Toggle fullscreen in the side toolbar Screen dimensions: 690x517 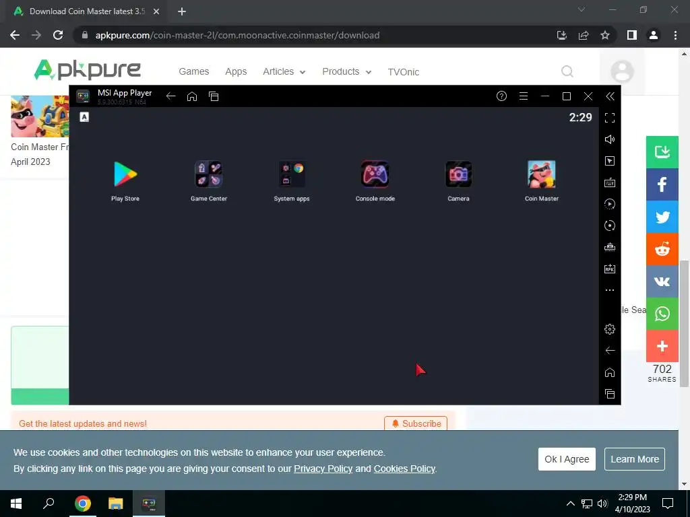(610, 118)
